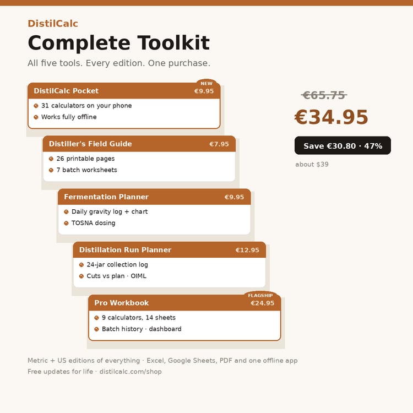Click the 'Save €30.80 · 47%' button
Image resolution: width=413 pixels, height=413 pixels.
pos(343,145)
